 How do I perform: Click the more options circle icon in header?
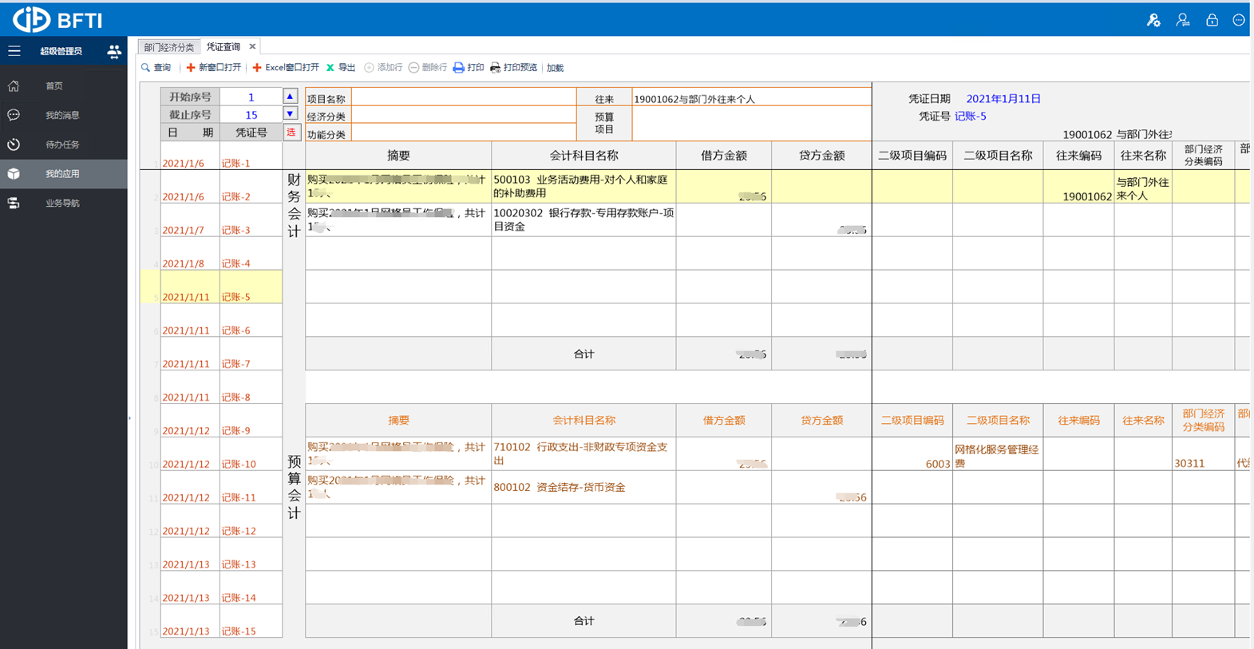point(1239,20)
